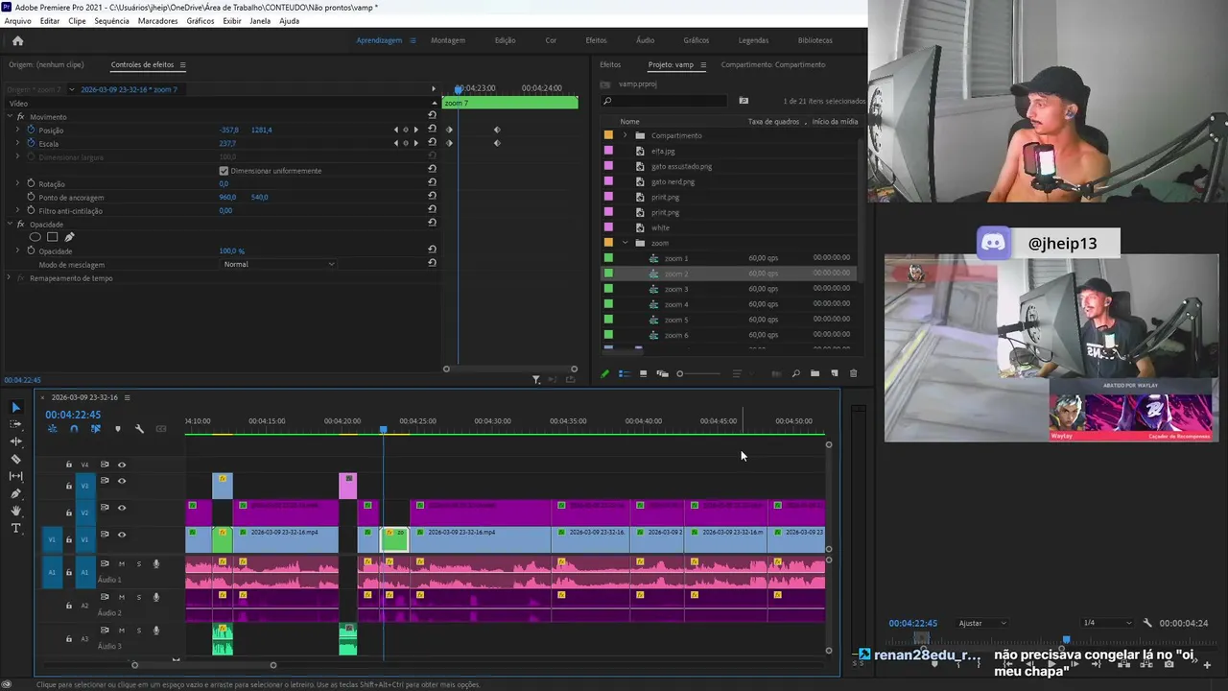Select the Slip tool
The image size is (1228, 691).
point(15,476)
